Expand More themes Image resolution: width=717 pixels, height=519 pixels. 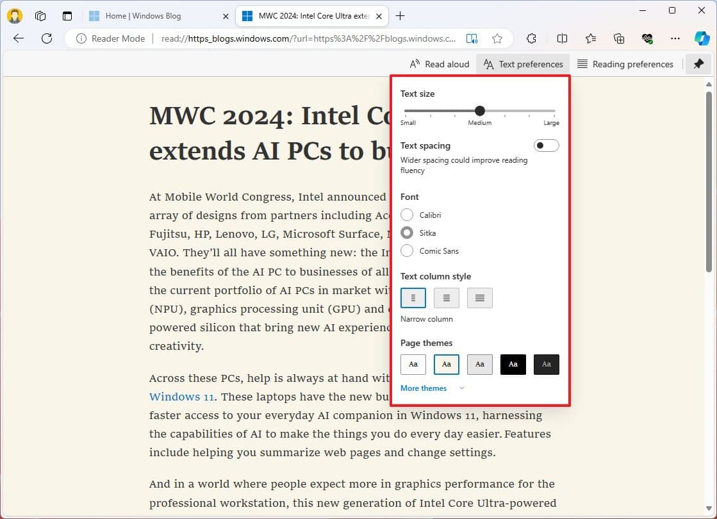pyautogui.click(x=424, y=388)
